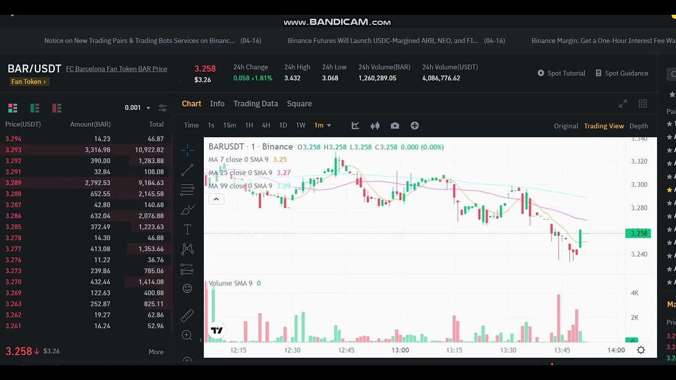Click the TradingView logo on chart
The image size is (676, 380).
tap(217, 330)
